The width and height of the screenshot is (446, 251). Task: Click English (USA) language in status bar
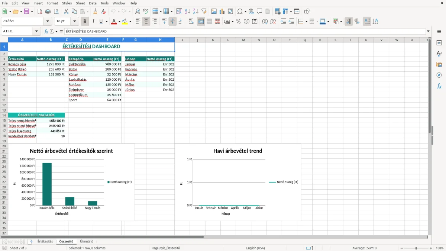(x=255, y=248)
